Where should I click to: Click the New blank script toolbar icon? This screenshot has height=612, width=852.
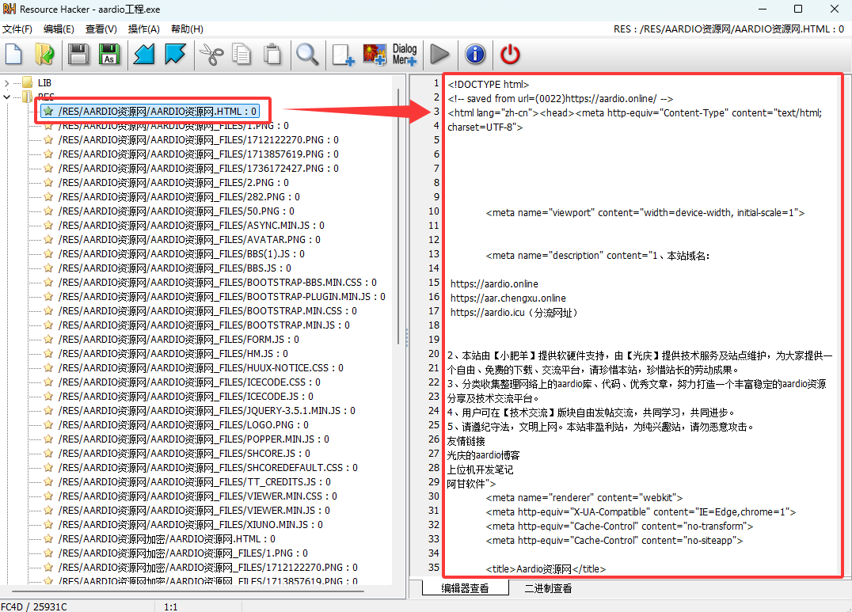(13, 55)
